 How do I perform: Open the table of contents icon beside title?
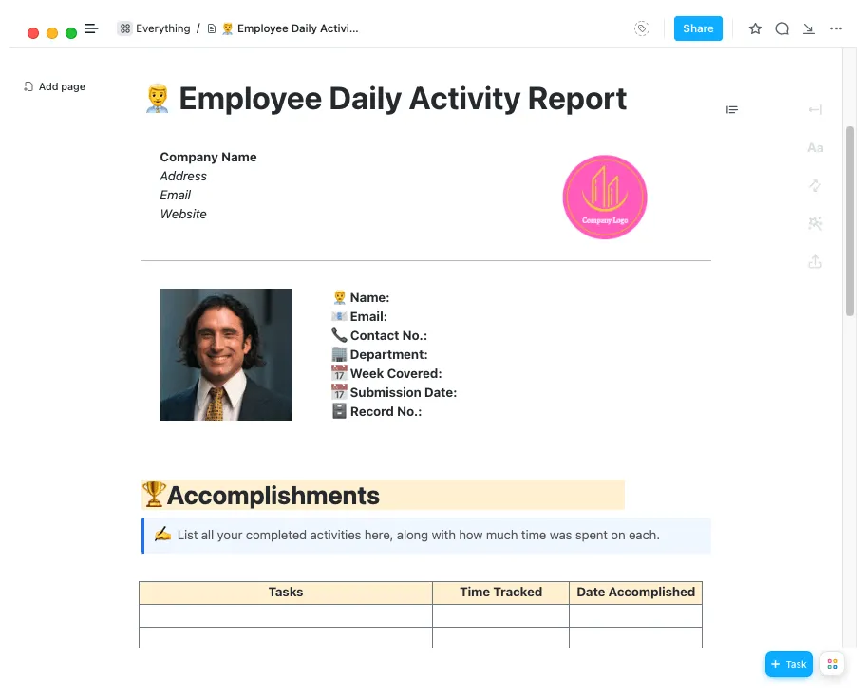tap(731, 109)
